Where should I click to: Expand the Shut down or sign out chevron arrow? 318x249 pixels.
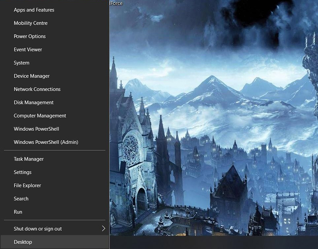(103, 229)
